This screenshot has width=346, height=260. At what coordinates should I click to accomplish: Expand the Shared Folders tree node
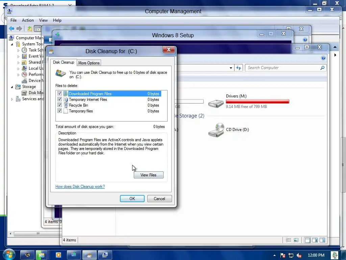pyautogui.click(x=18, y=63)
